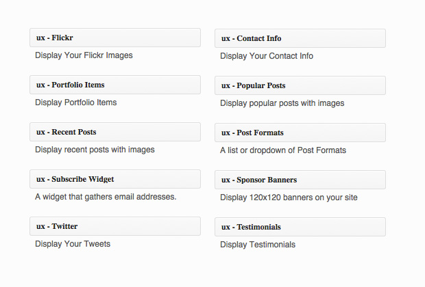Expand the ux - Subscribe Widget bar
Screen dimensions: 425x287
(x=115, y=179)
